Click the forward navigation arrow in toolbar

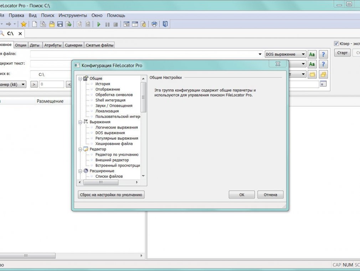9,24
